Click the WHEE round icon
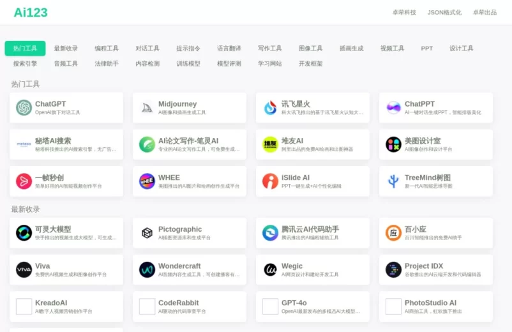Viewport: 512px width, 332px height. point(147,181)
